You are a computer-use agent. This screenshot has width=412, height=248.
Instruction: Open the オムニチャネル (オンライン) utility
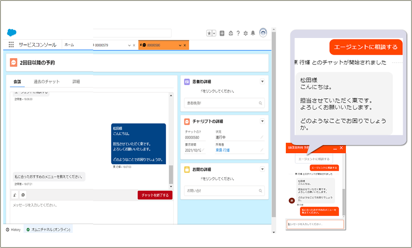pyautogui.click(x=49, y=229)
